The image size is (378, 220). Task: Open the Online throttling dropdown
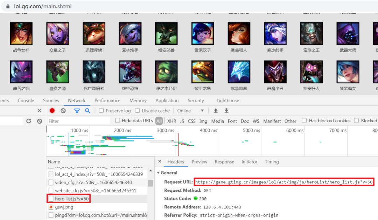coord(190,111)
